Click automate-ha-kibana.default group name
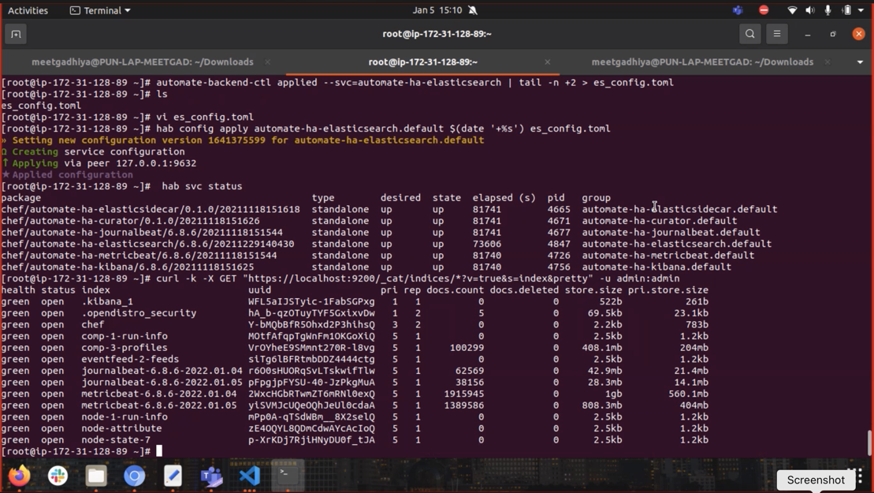874x493 pixels. click(656, 267)
